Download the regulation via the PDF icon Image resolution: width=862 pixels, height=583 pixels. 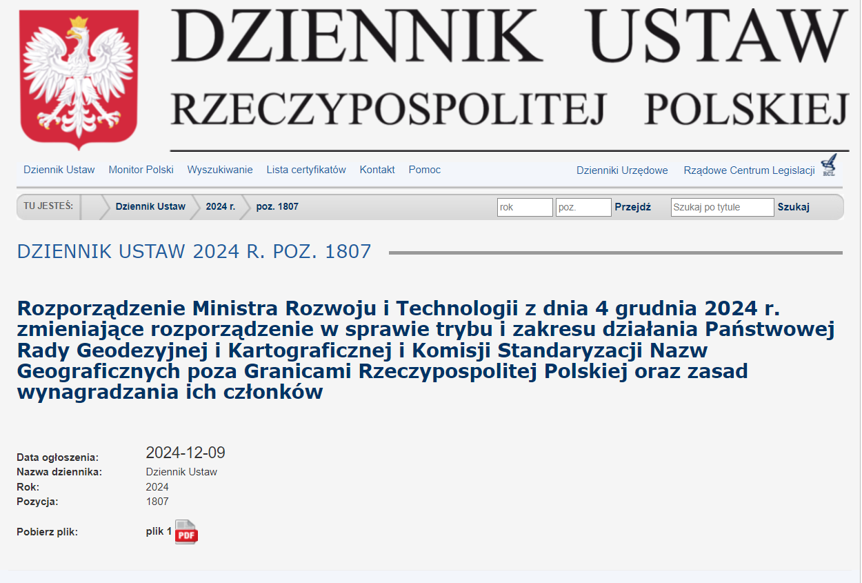[187, 532]
